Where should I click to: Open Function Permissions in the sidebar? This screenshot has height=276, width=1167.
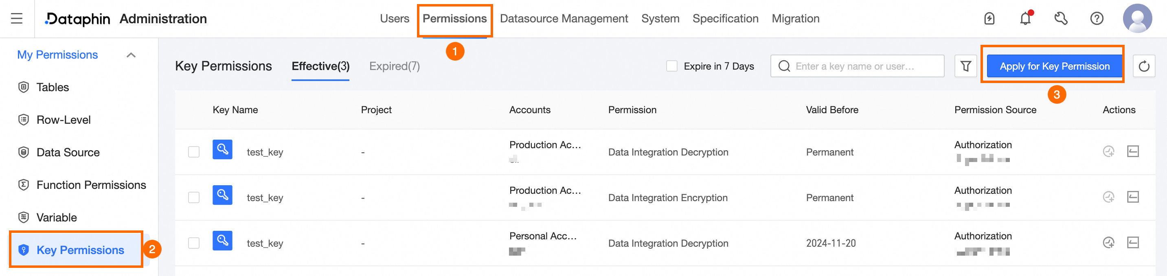click(91, 185)
